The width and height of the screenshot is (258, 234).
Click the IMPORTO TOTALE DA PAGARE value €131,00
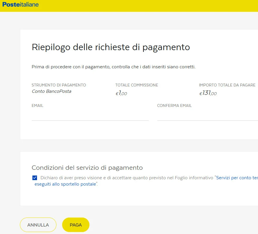point(208,93)
